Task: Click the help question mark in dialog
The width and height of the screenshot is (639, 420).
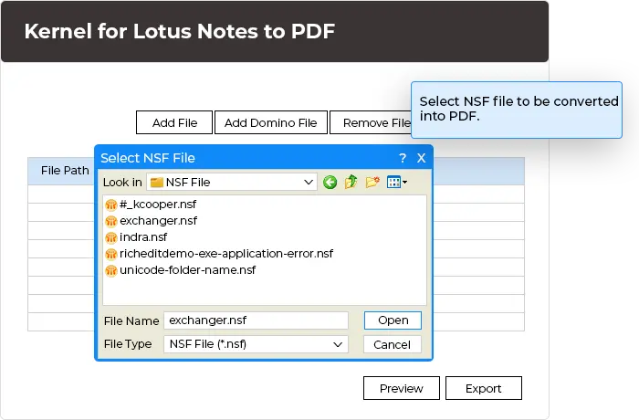Action: click(403, 158)
